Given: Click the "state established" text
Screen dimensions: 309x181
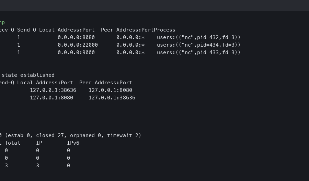Looking at the screenshot, I should (x=28, y=75).
